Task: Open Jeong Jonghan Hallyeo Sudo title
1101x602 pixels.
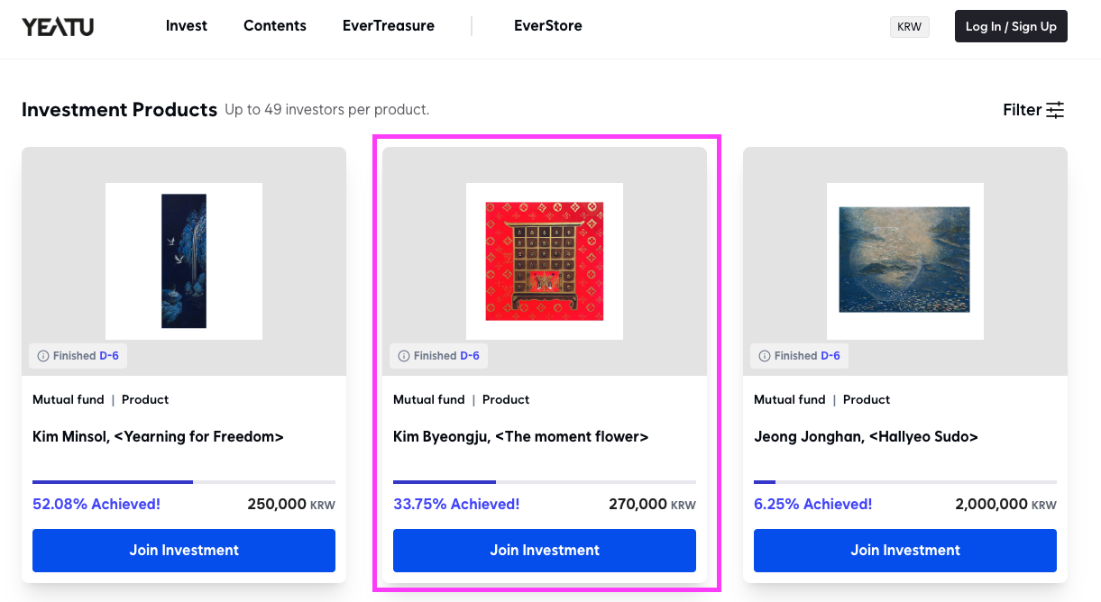Action: click(867, 437)
